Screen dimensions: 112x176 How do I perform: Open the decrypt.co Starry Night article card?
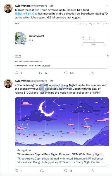click(x=62, y=132)
